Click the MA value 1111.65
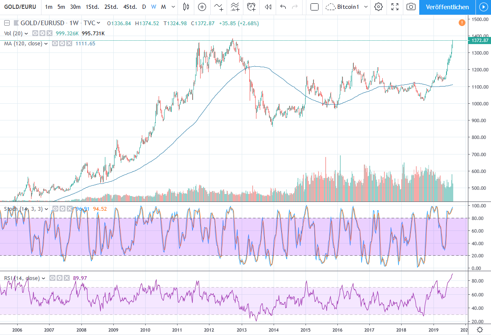Screen dimensions: 491x335 (x=85, y=44)
